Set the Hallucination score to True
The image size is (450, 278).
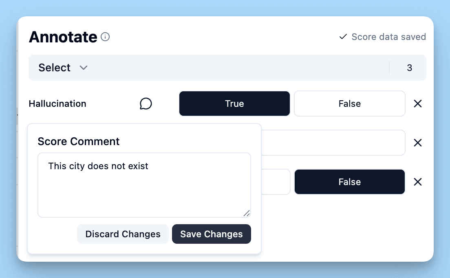(x=234, y=104)
